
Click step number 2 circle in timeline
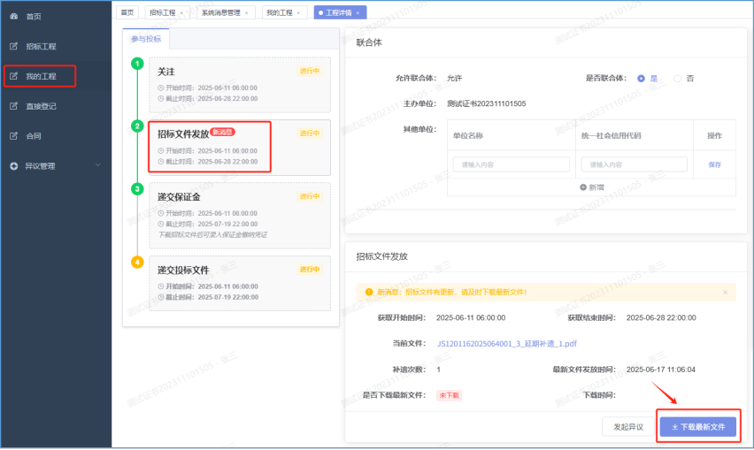(137, 126)
